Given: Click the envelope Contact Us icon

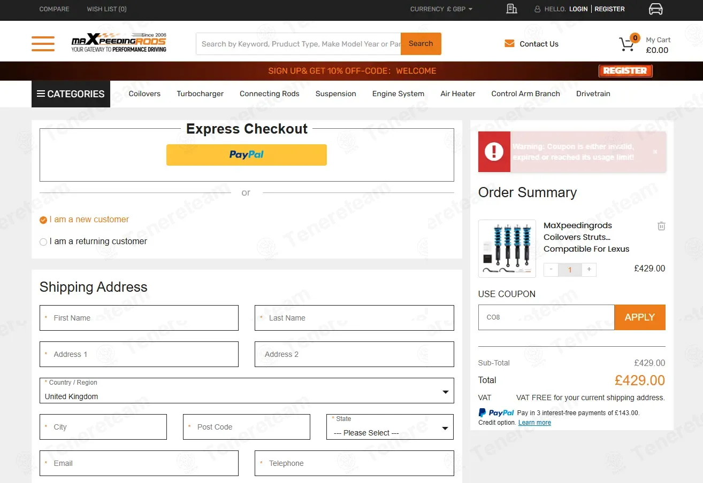Looking at the screenshot, I should pyautogui.click(x=509, y=44).
